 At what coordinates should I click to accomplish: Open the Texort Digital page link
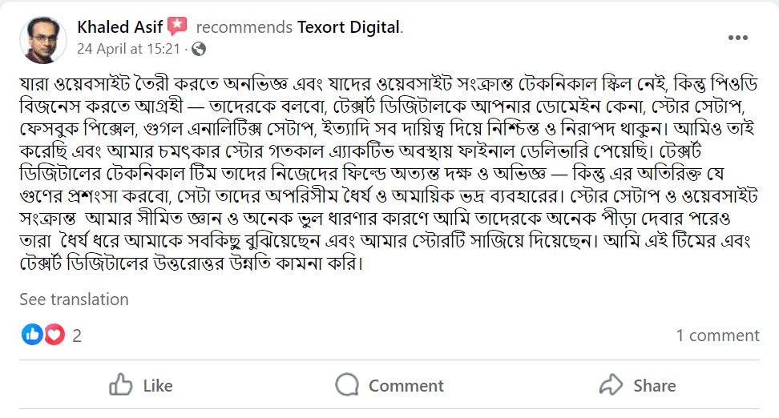click(x=348, y=26)
